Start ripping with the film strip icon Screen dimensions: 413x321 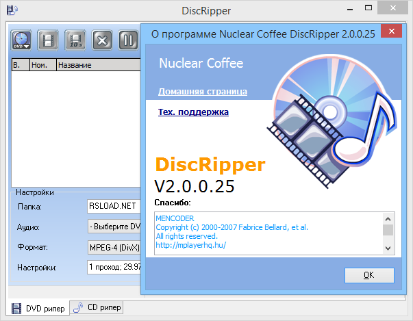coord(48,40)
